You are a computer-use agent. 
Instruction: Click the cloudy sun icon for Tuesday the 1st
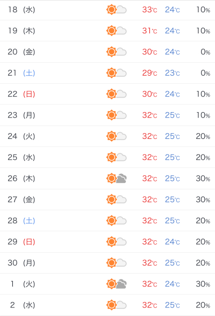coord(116,284)
